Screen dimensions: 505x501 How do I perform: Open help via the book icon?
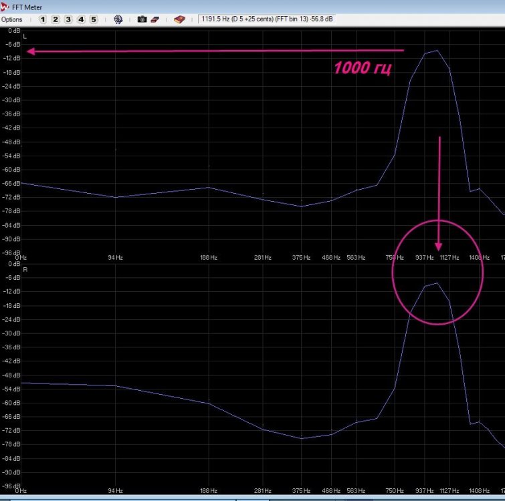click(179, 19)
